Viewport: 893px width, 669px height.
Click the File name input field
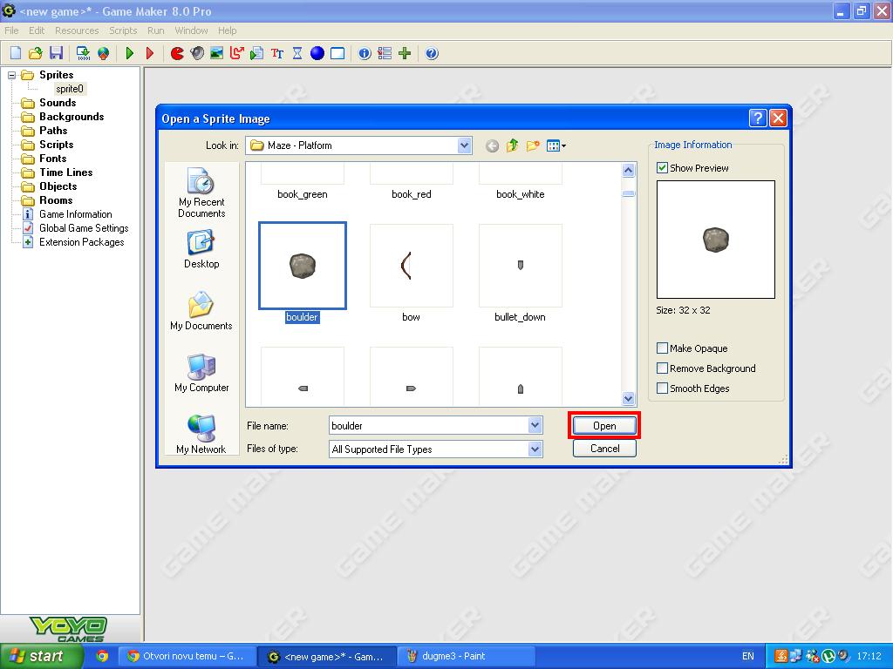click(x=429, y=425)
